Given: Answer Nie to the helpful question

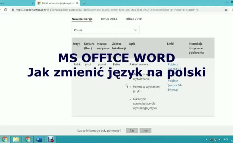Looking at the screenshot, I should [145, 131].
